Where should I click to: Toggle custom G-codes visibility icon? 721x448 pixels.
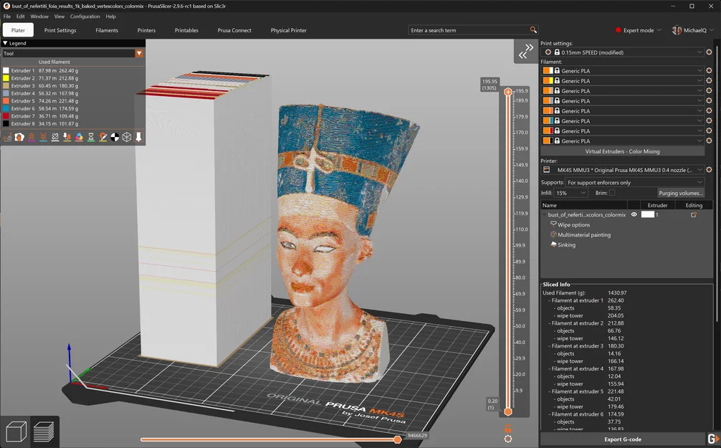click(103, 137)
